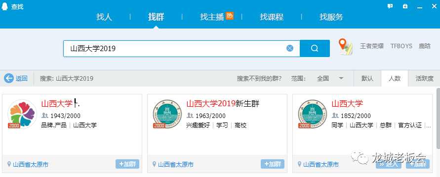Select hot keyword 鹿晗

pos(425,46)
